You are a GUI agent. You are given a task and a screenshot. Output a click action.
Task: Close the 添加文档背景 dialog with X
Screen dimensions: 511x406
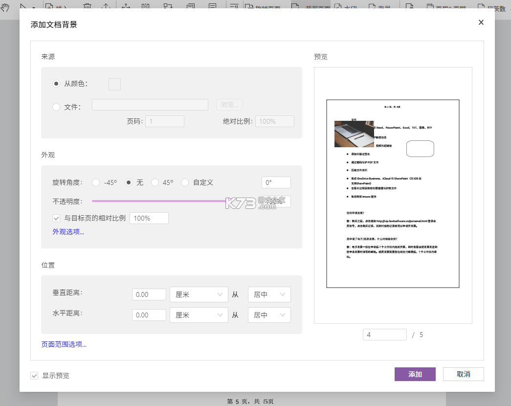click(x=481, y=22)
